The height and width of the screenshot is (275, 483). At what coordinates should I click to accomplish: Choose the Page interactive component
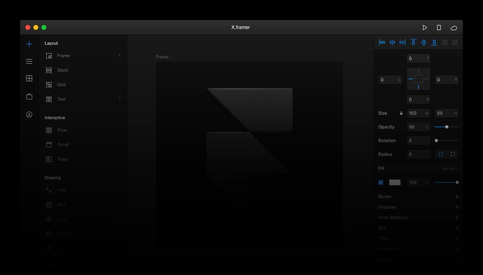pos(83,159)
